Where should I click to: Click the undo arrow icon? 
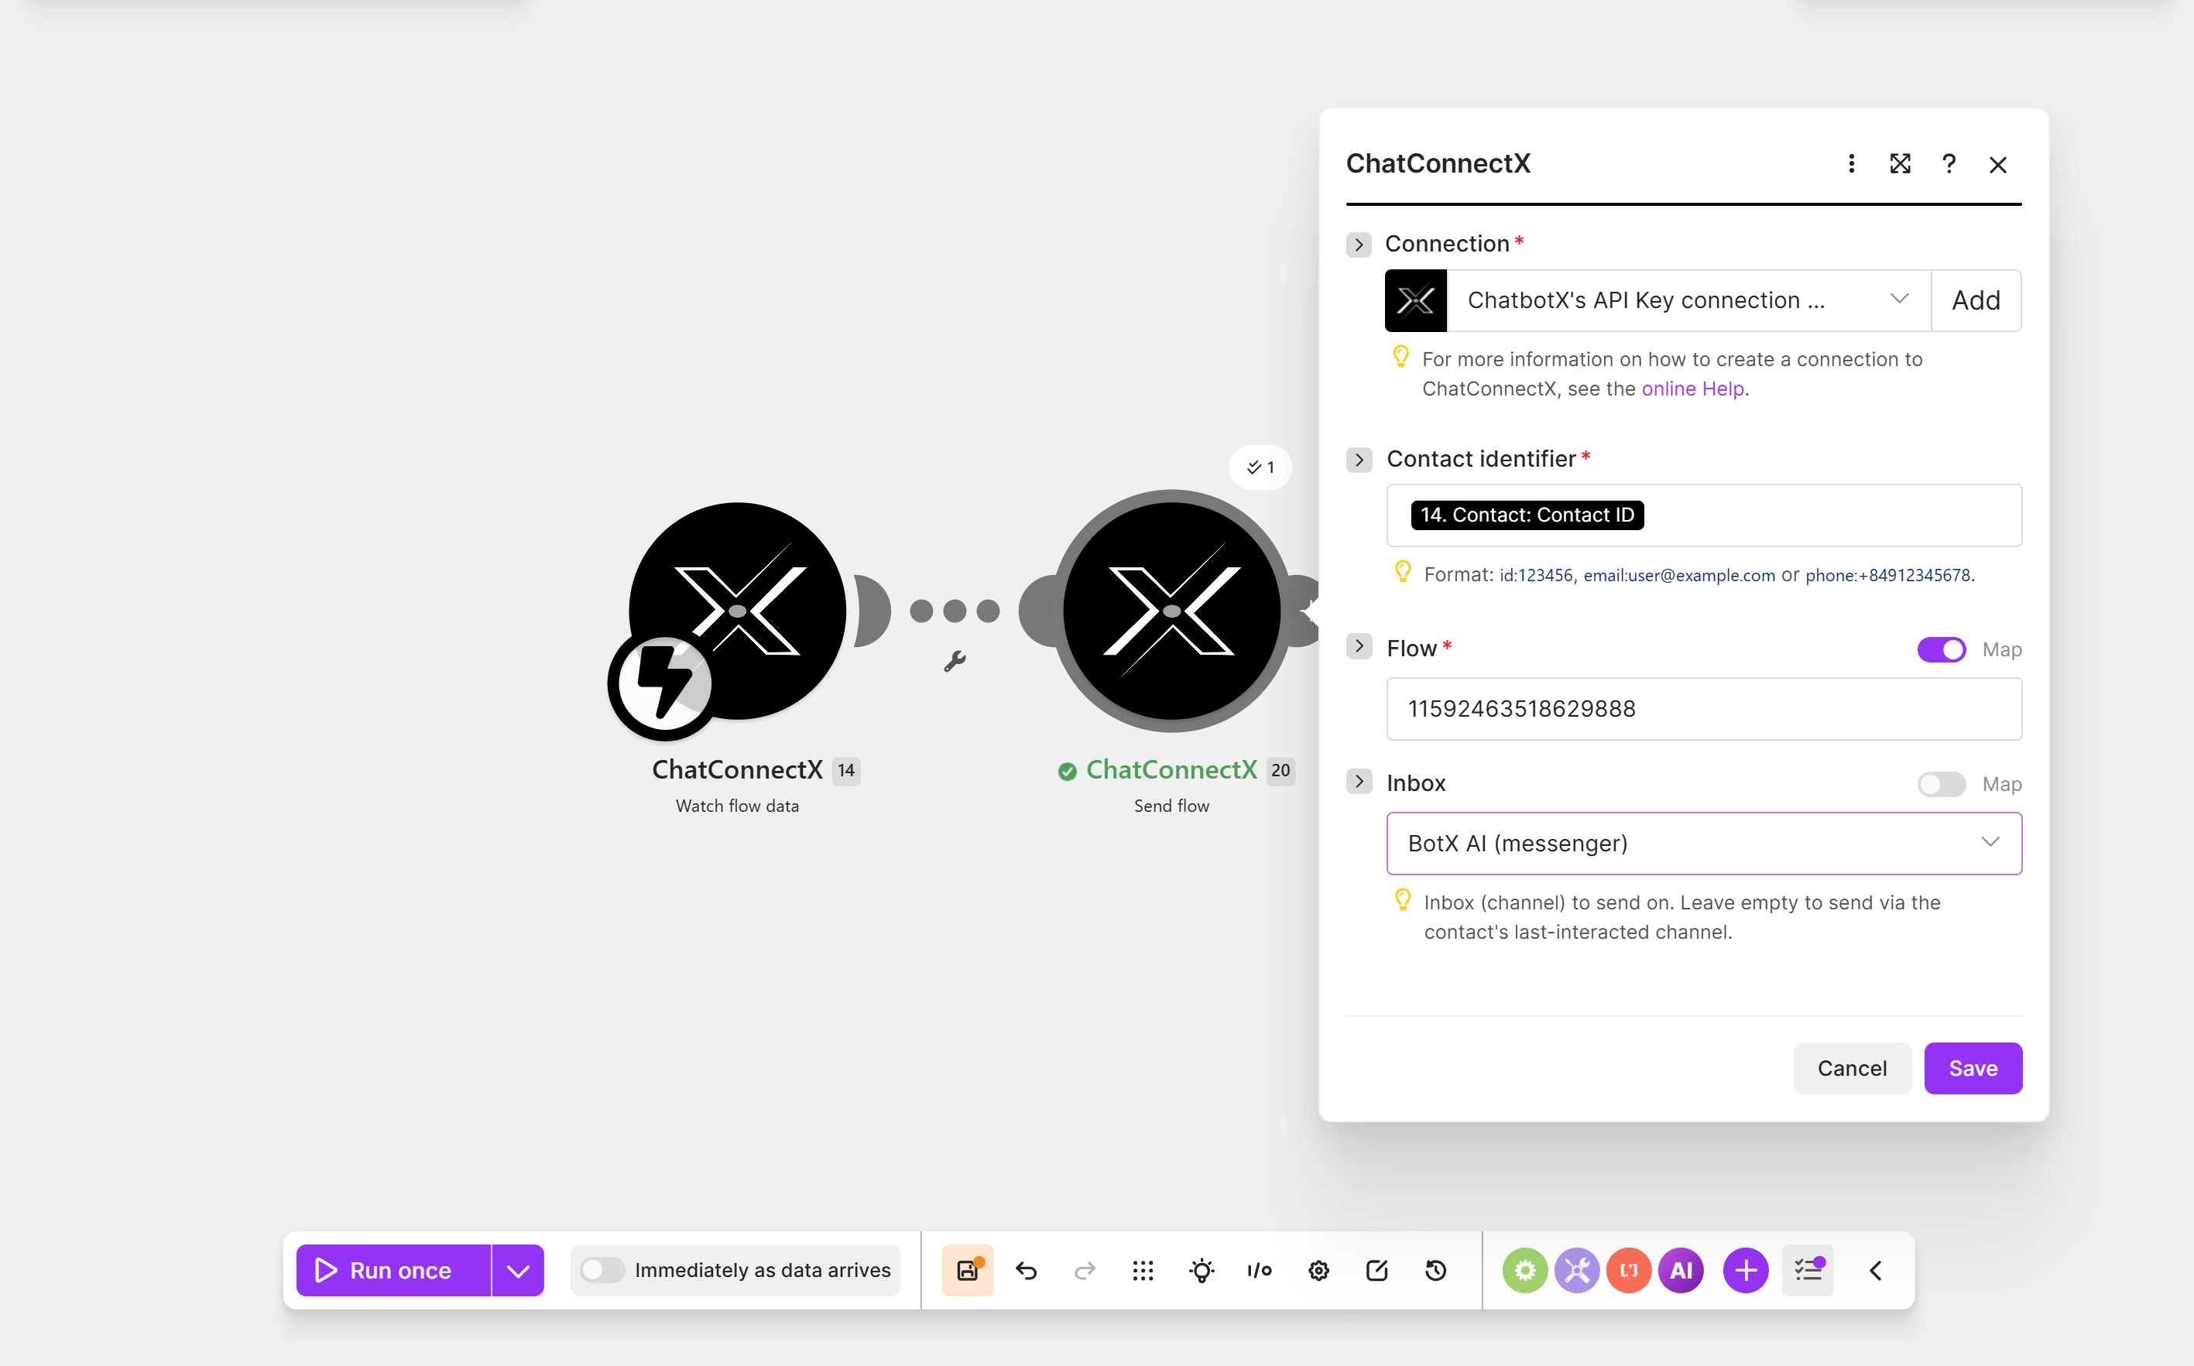click(1027, 1270)
